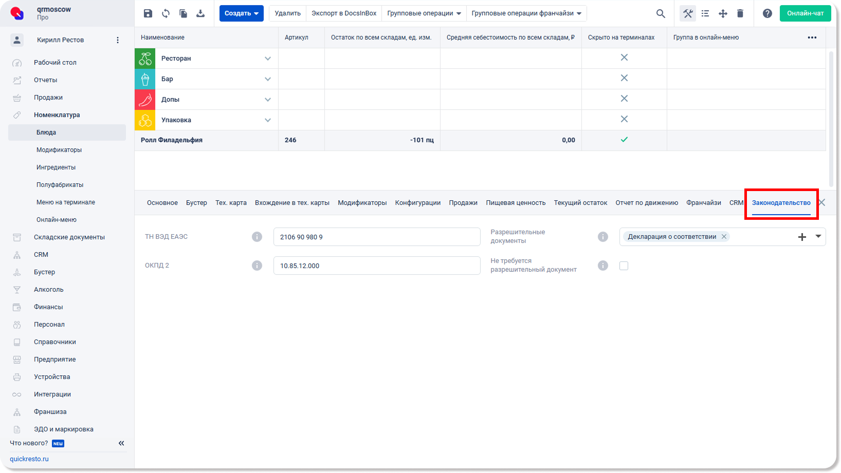The width and height of the screenshot is (841, 473).
Task: Open Ингредиенты in the sidebar menu
Action: (56, 167)
